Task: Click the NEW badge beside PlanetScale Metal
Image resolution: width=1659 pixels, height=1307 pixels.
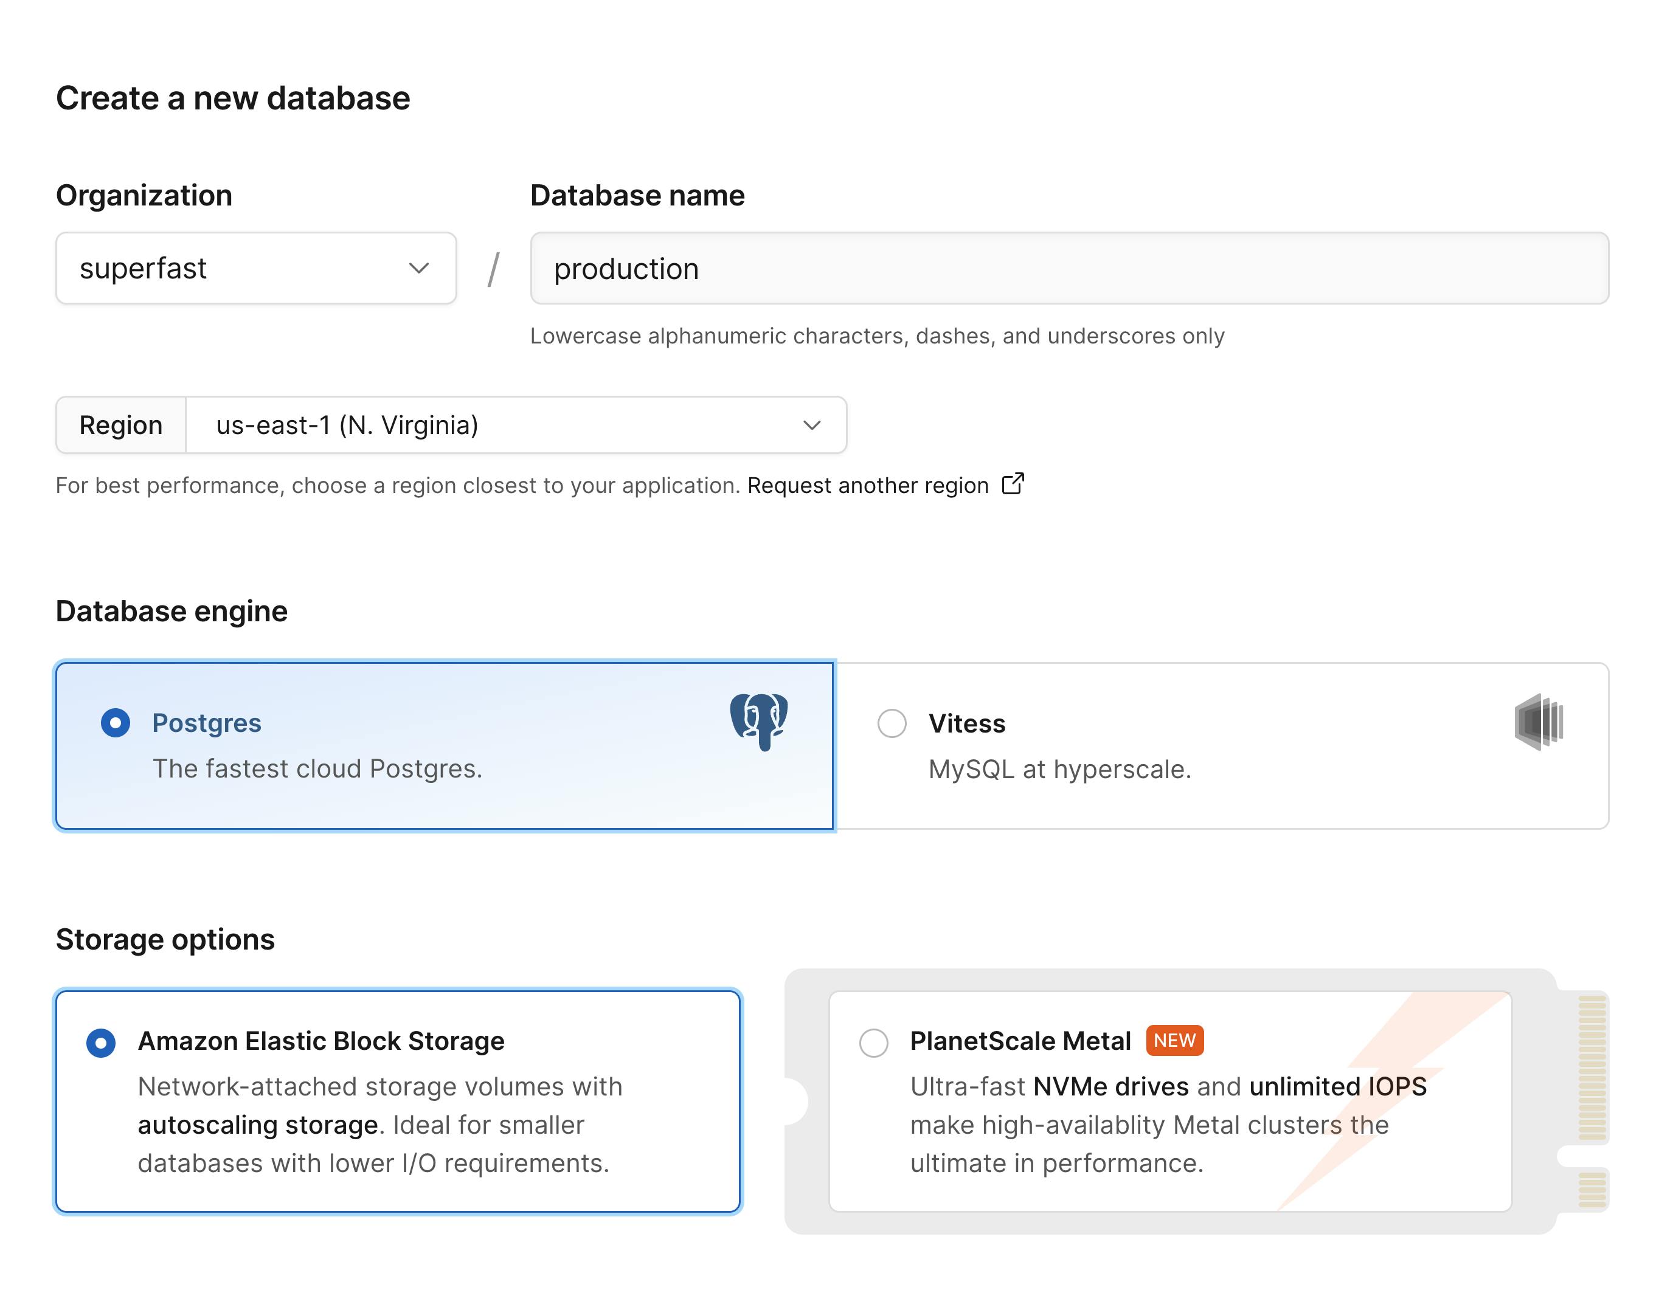Action: (x=1174, y=1040)
